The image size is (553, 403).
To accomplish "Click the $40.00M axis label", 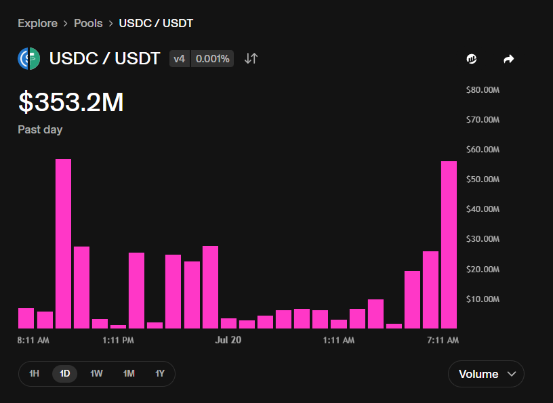I will point(483,209).
